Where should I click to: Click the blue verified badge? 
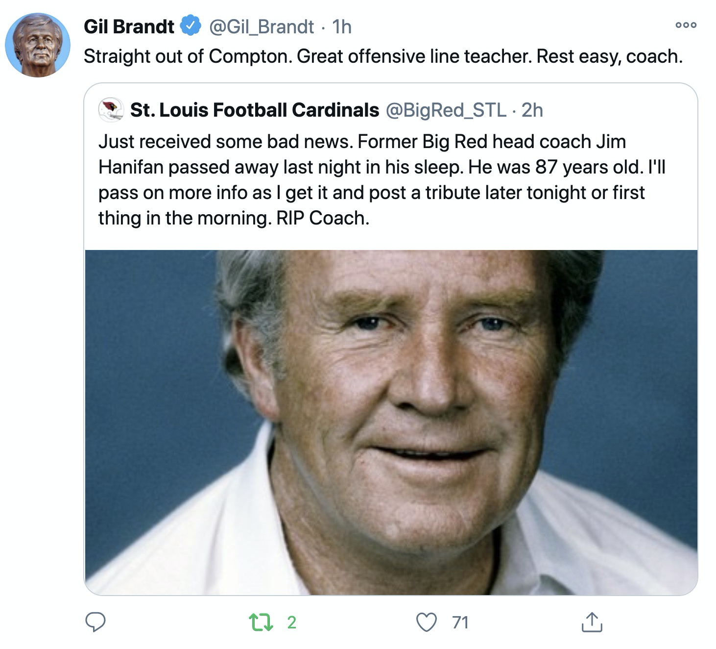pyautogui.click(x=191, y=26)
